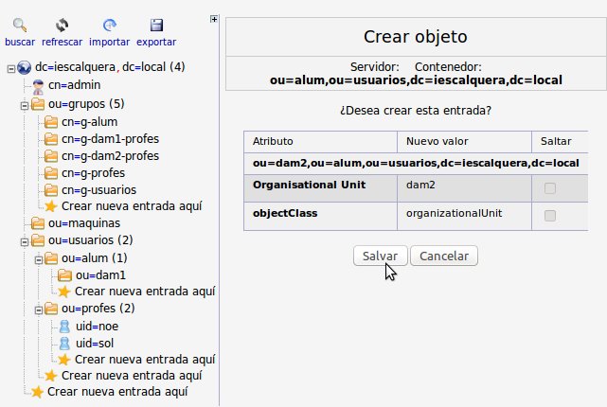Click the dam2 value cell
This screenshot has height=407, width=607.
coord(464,188)
